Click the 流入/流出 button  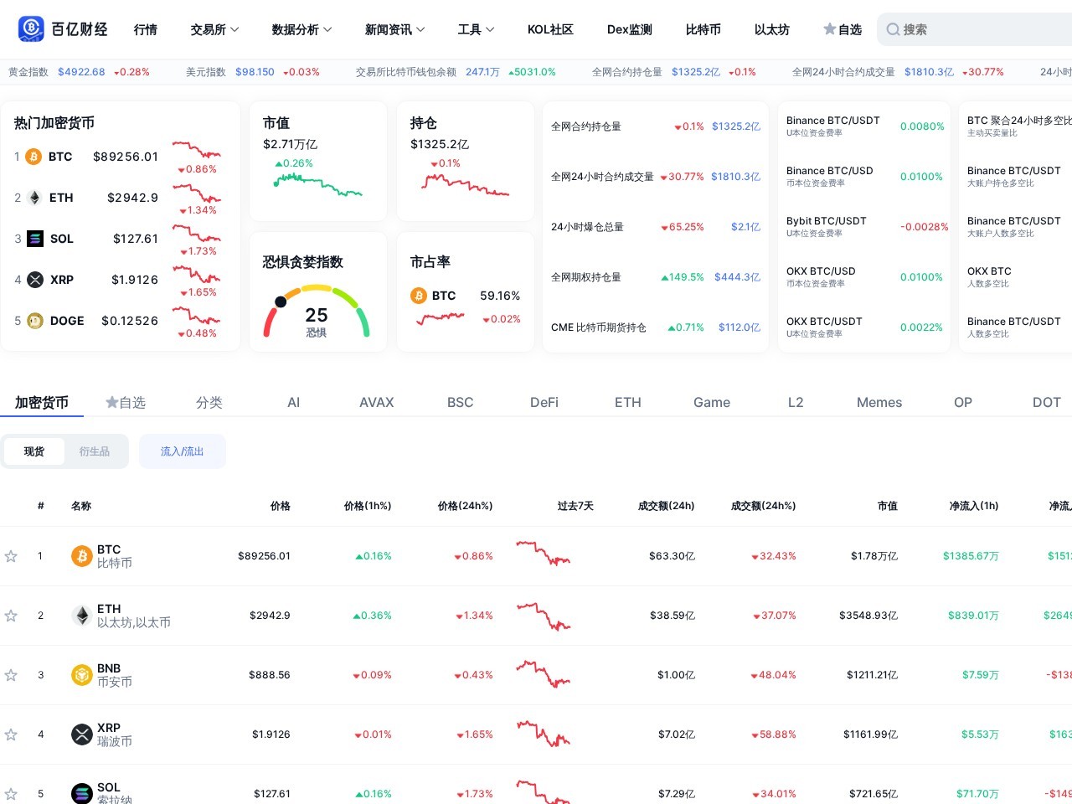tap(183, 451)
